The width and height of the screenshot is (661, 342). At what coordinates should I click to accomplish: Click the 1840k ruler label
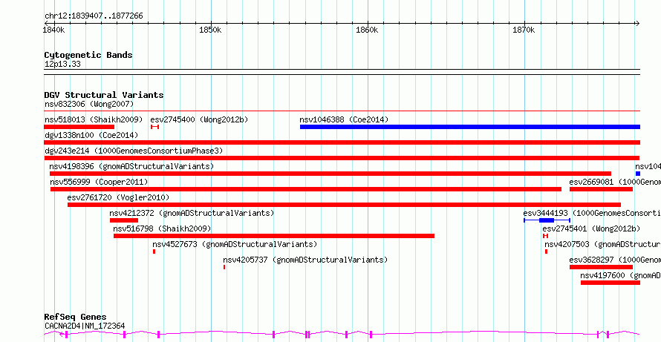pyautogui.click(x=54, y=30)
